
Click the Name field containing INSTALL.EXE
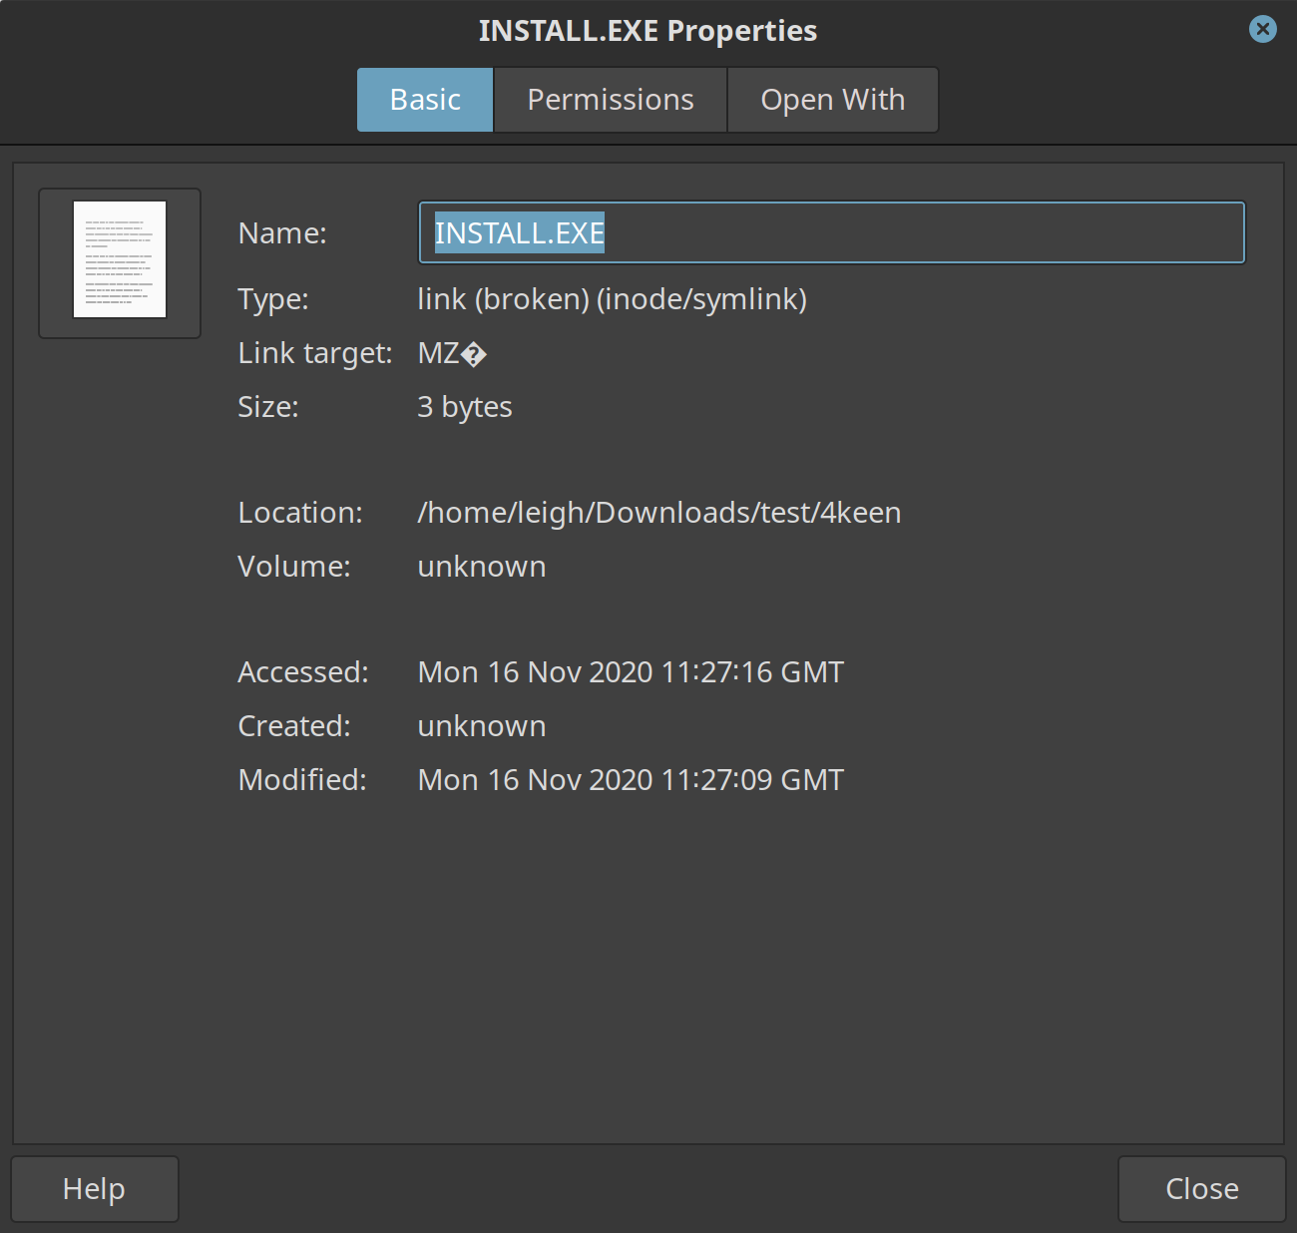[x=831, y=232]
